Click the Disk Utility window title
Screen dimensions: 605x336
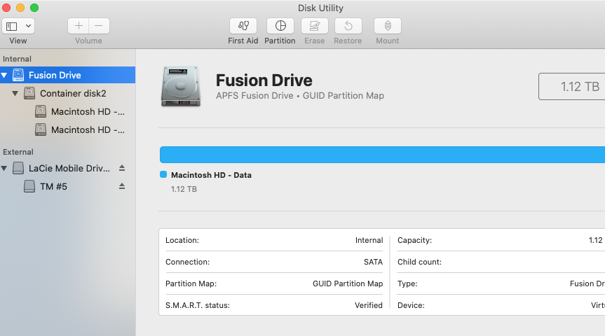click(x=320, y=8)
